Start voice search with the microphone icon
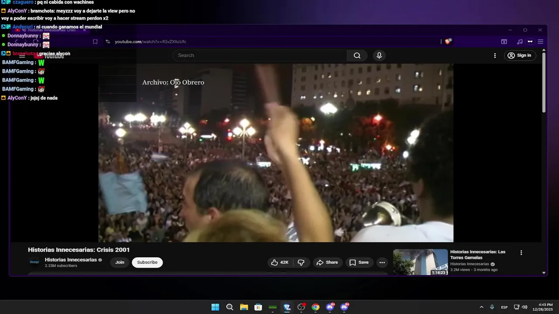The width and height of the screenshot is (559, 314). [x=379, y=55]
